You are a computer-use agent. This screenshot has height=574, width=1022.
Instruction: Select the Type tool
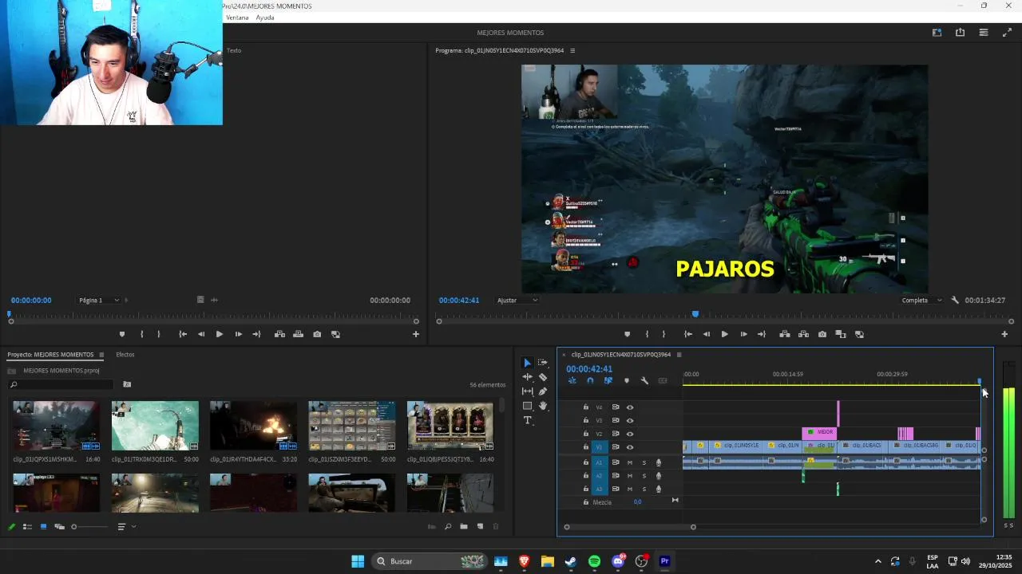click(x=527, y=421)
